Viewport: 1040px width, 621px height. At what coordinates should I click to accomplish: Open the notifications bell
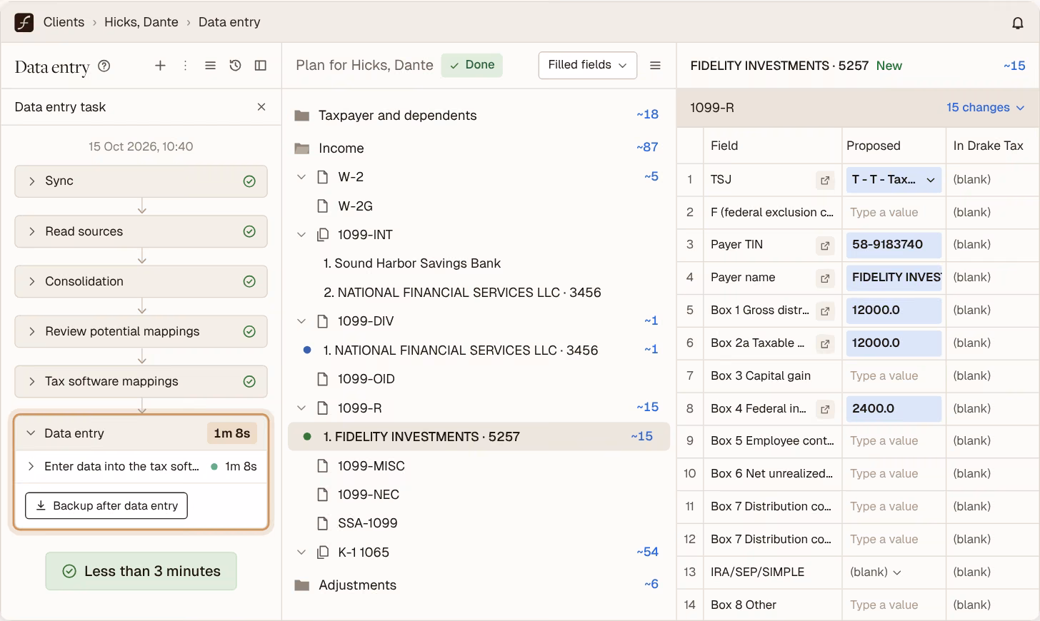(1018, 23)
